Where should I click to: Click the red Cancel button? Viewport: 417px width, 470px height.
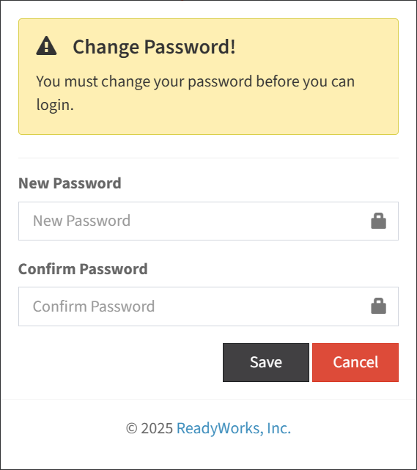pos(355,362)
